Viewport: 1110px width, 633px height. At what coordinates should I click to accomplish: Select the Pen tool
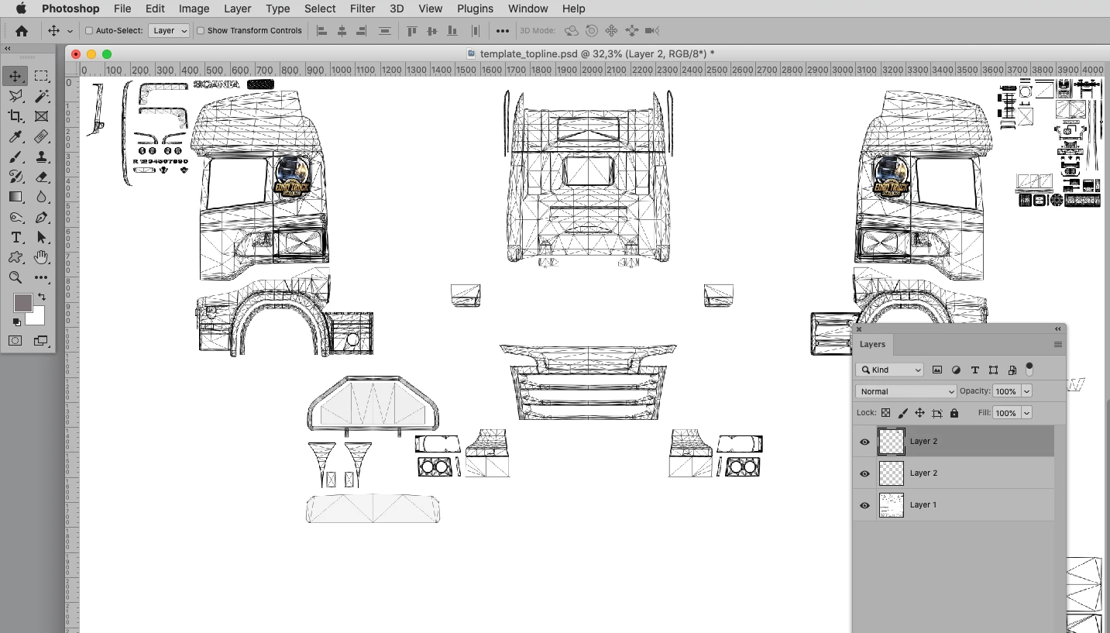click(x=42, y=217)
